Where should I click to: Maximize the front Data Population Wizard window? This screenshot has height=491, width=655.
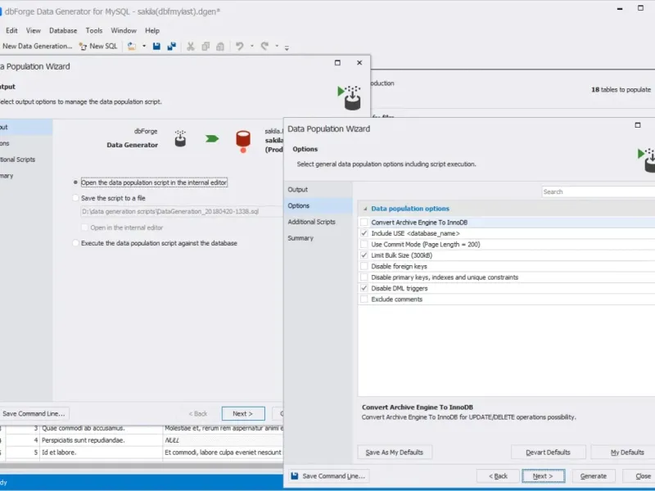click(638, 125)
